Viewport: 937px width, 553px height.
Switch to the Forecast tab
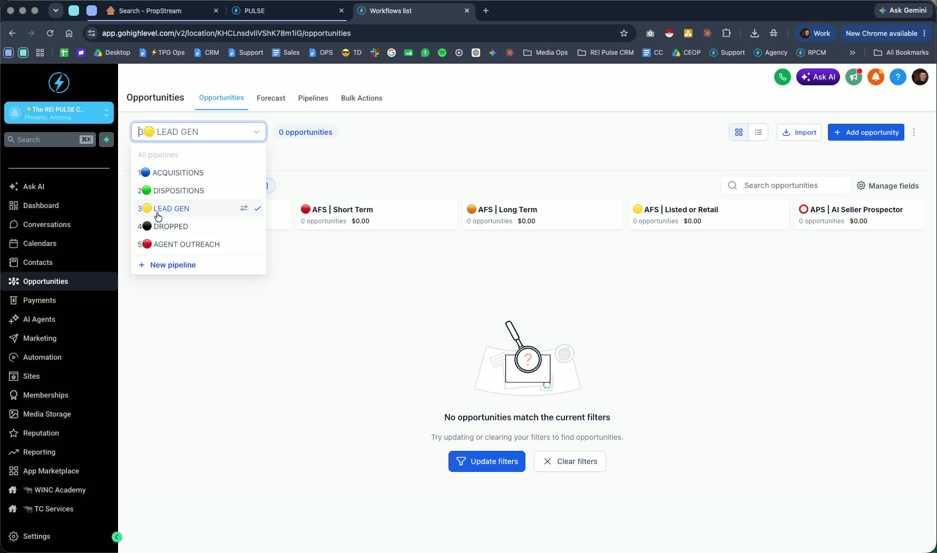[x=271, y=98]
